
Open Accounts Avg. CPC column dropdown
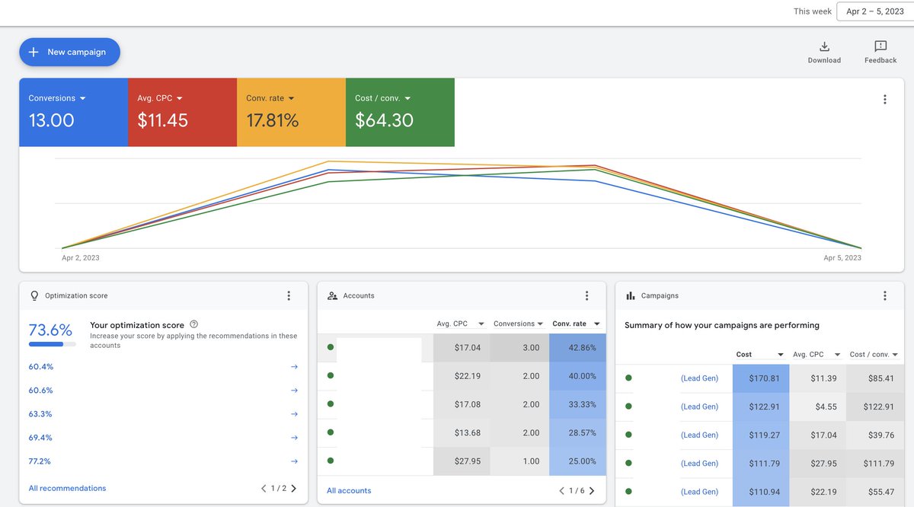click(481, 324)
